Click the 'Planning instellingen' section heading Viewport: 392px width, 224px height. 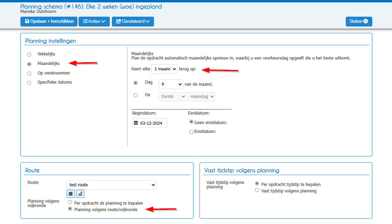[x=51, y=41]
